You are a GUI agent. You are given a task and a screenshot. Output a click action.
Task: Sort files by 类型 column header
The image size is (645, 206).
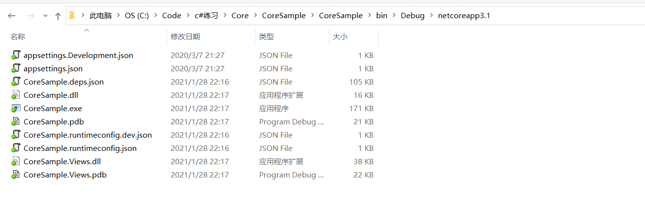click(266, 37)
